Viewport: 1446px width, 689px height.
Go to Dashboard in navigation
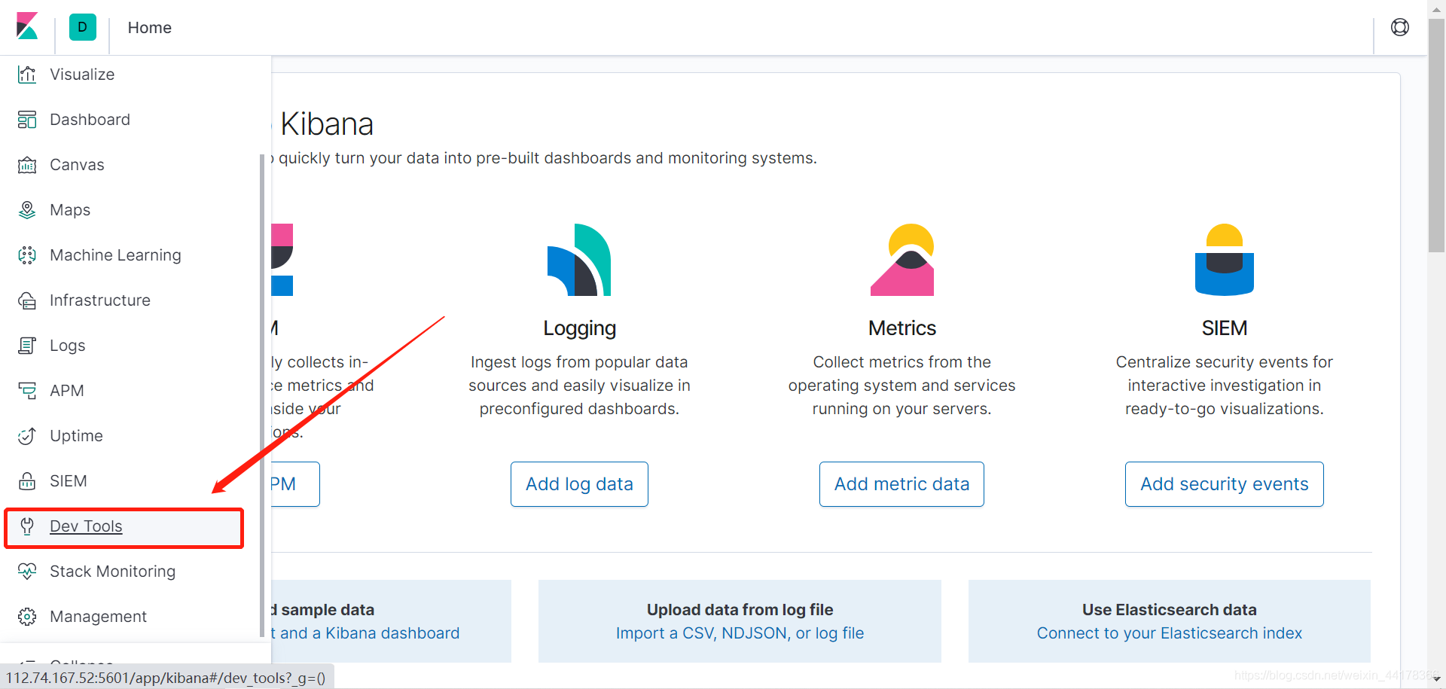click(x=90, y=120)
